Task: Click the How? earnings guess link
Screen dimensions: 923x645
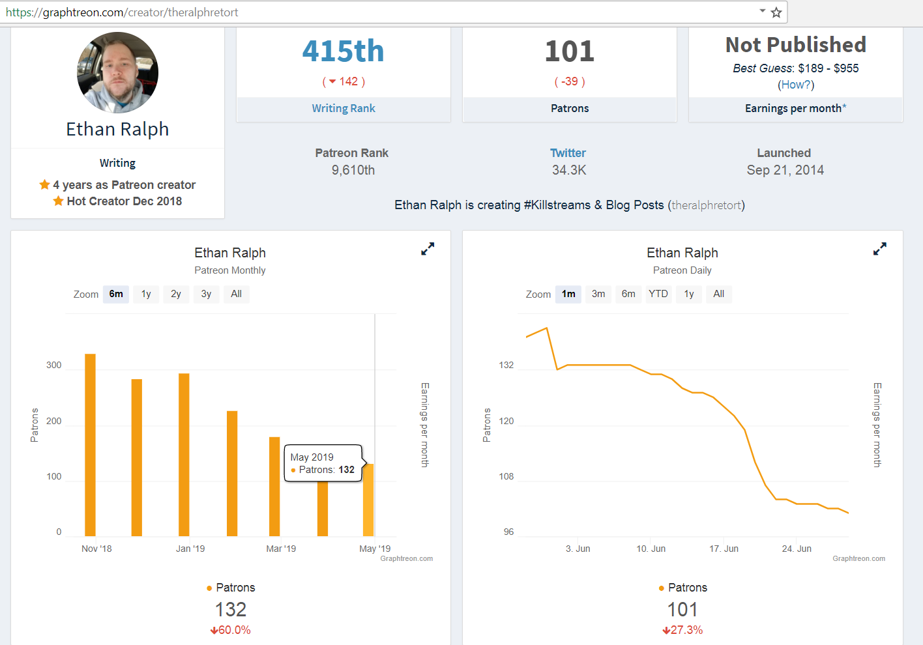Action: point(796,85)
